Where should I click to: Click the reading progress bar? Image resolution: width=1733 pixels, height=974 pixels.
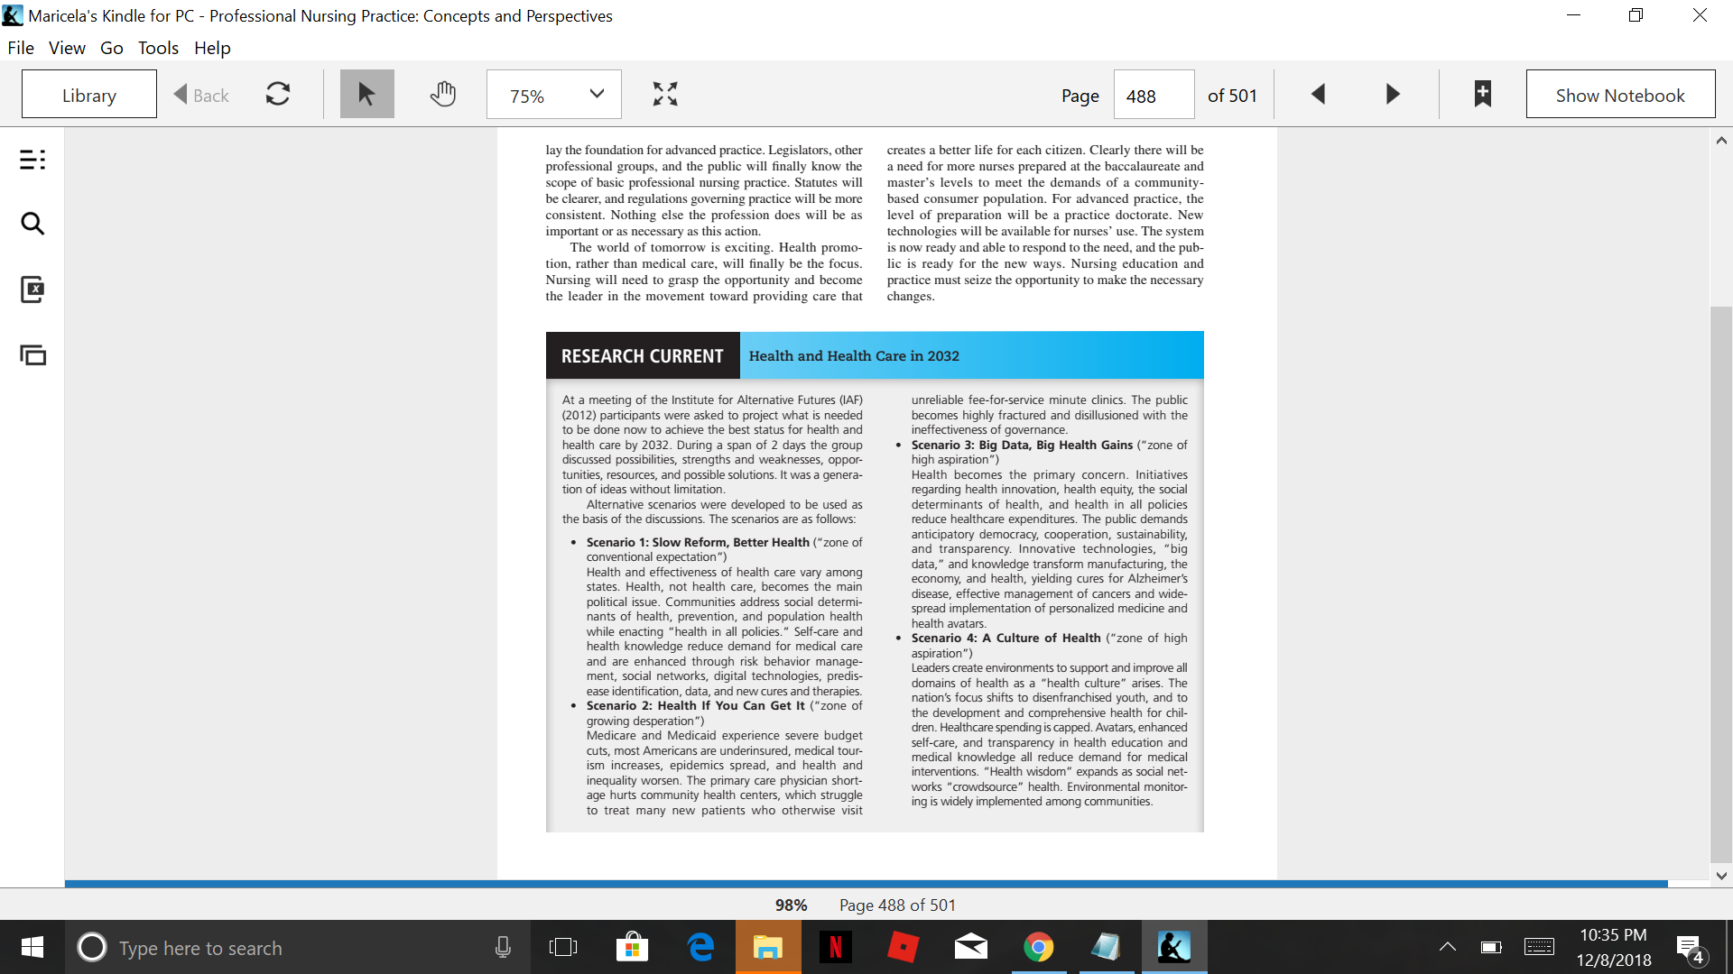(x=866, y=884)
